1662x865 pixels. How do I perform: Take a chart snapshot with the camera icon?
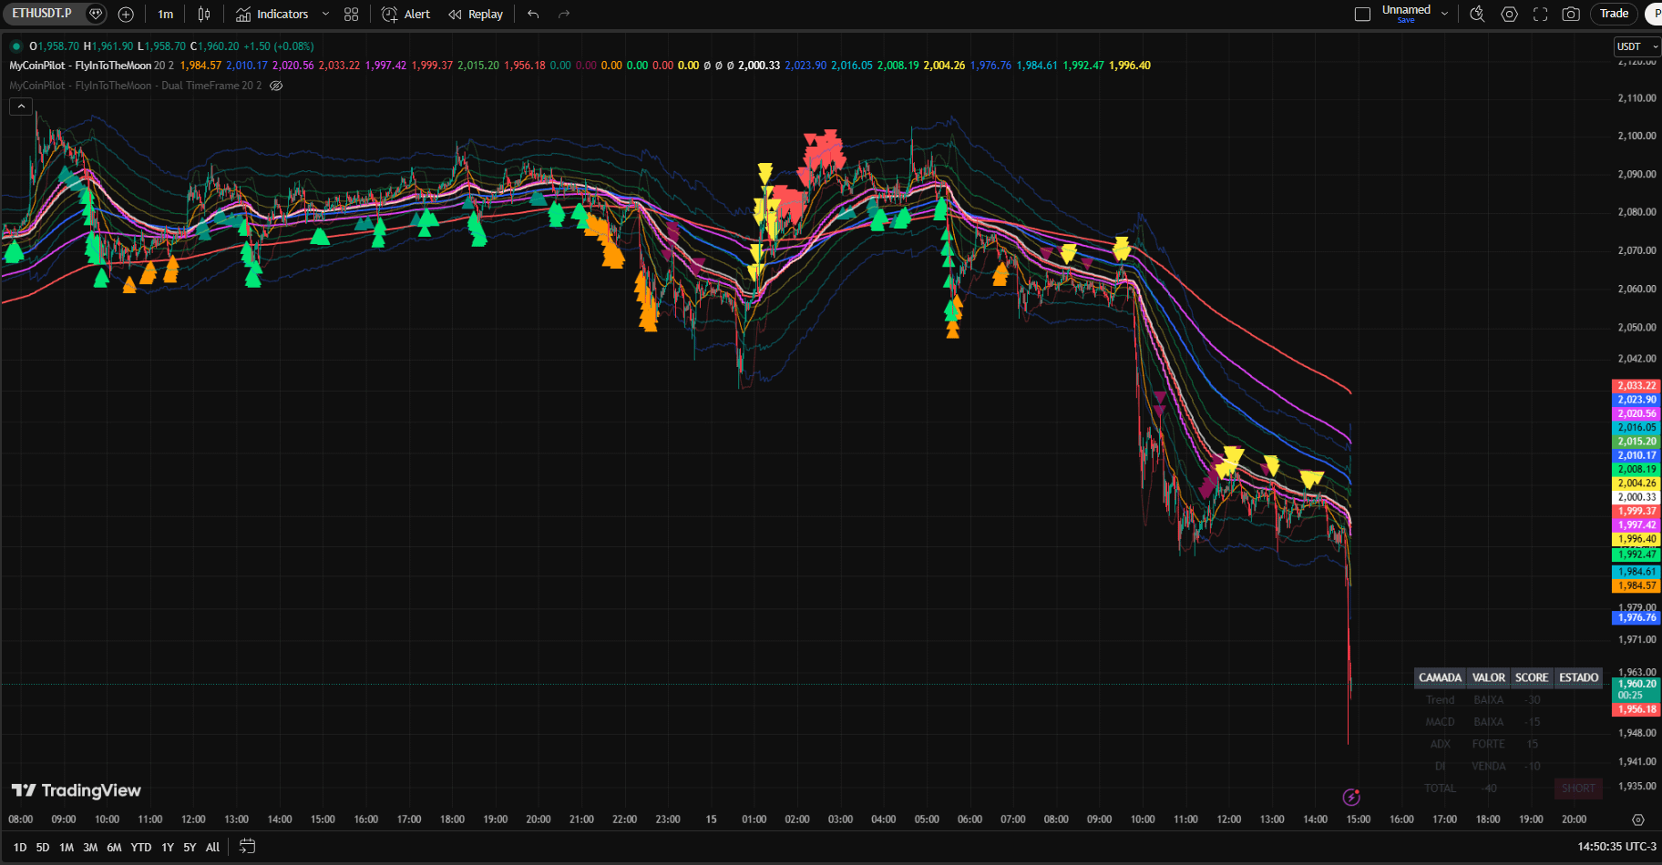(1571, 15)
